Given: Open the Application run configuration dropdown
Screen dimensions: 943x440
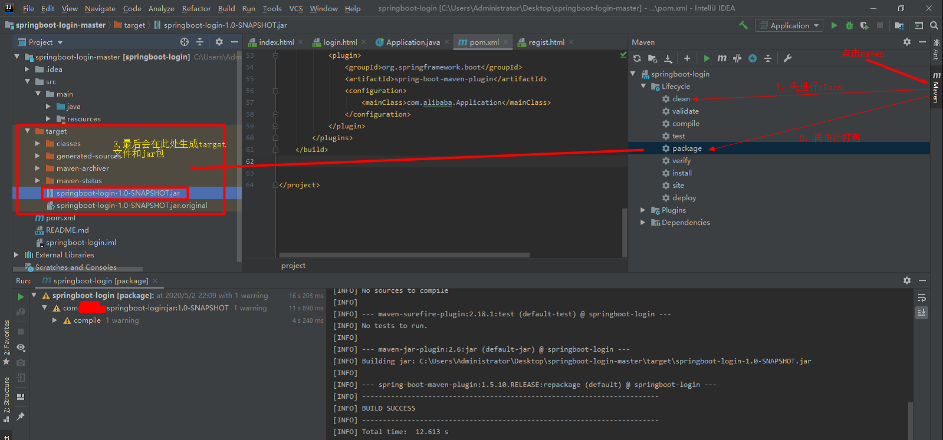Looking at the screenshot, I should click(x=790, y=25).
